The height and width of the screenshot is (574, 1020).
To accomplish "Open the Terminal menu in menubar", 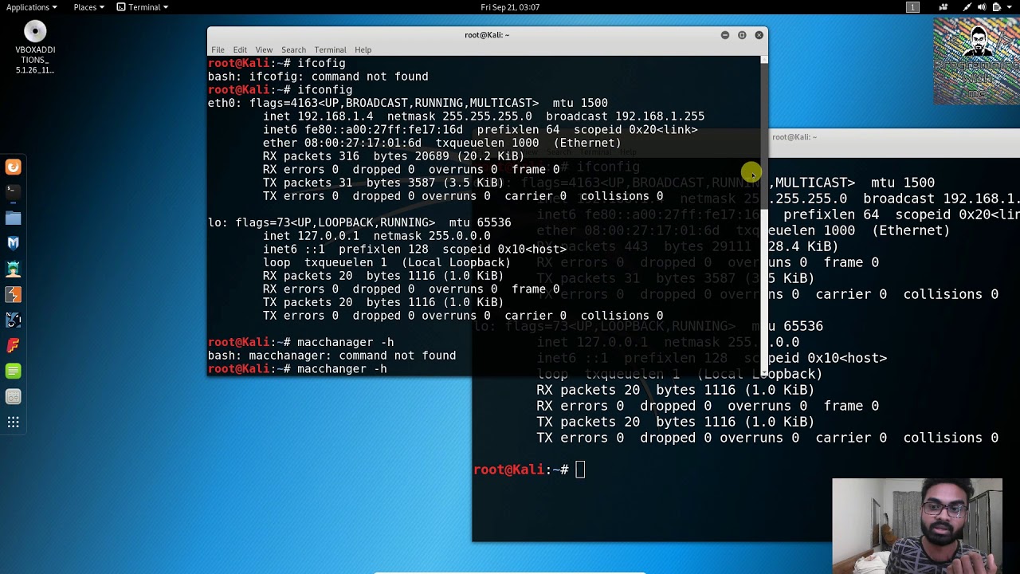I will tap(330, 49).
